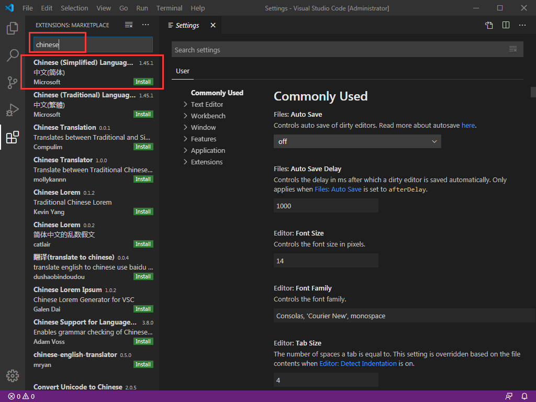Viewport: 536px width, 402px height.
Task: Click the notifications bell in the status bar
Action: tap(524, 396)
